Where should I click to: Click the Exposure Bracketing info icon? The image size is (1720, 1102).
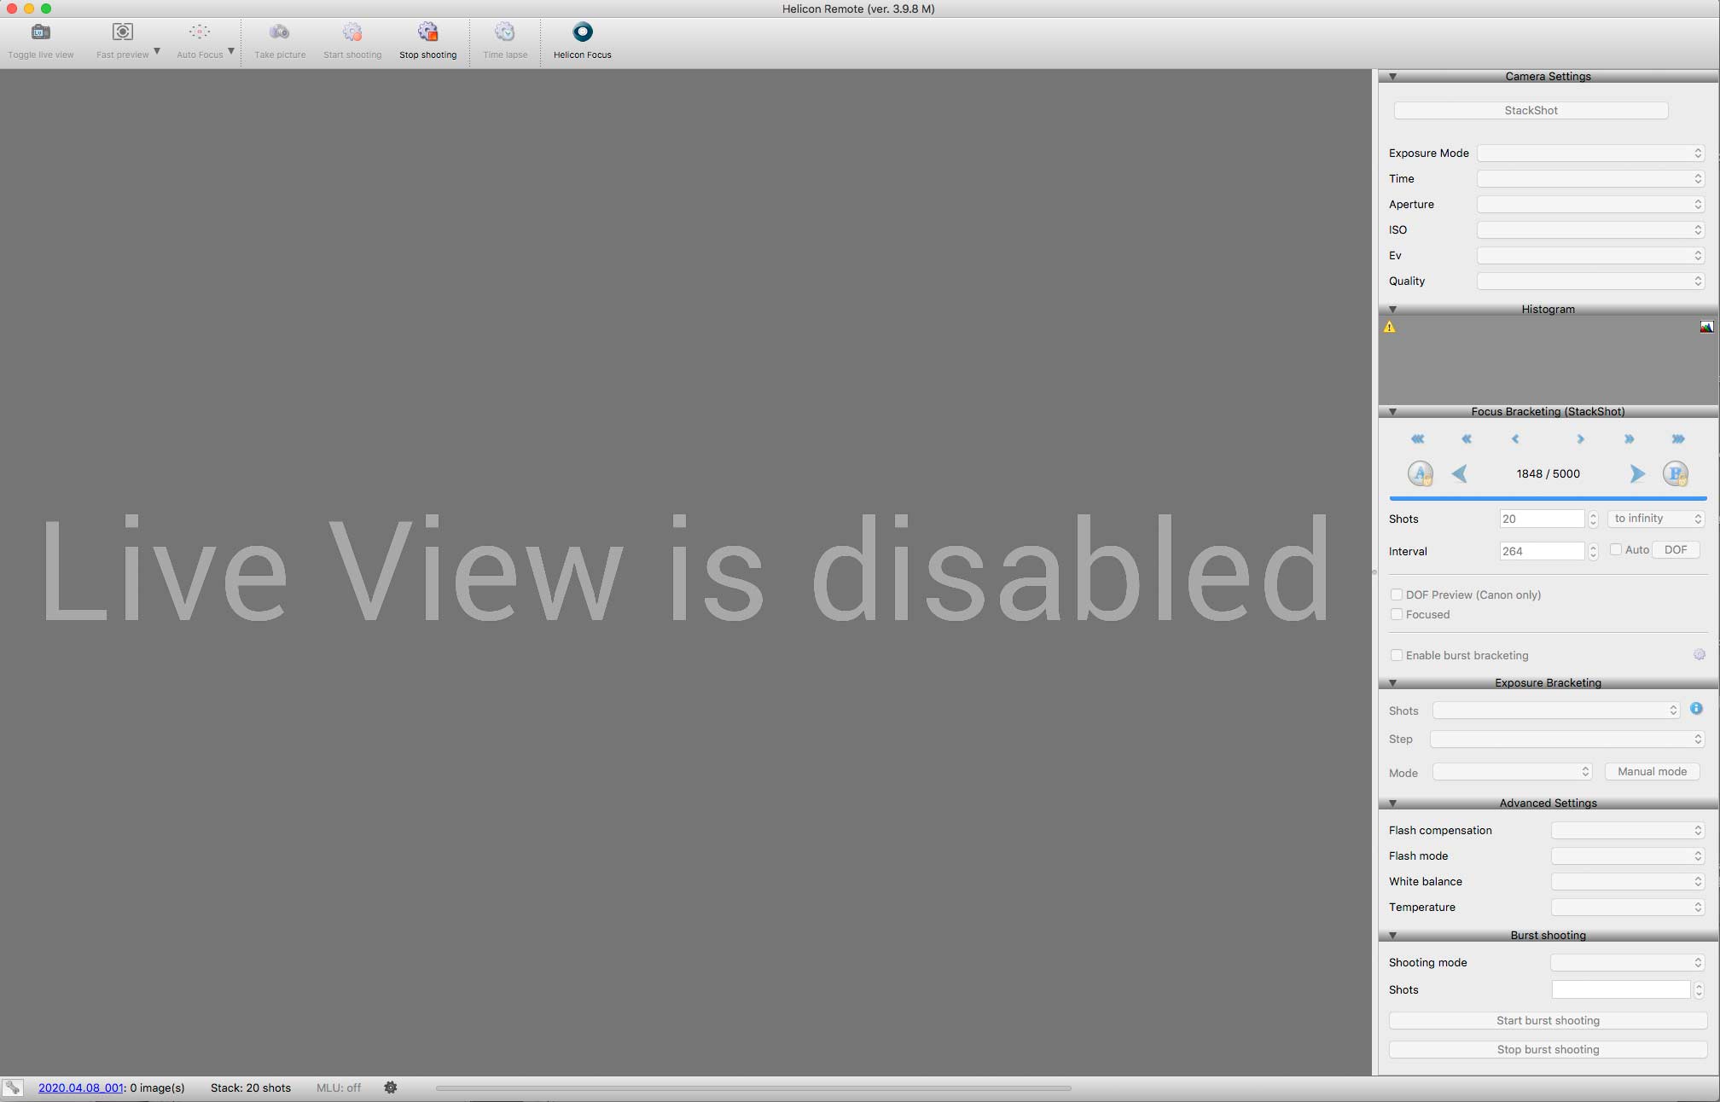tap(1696, 708)
